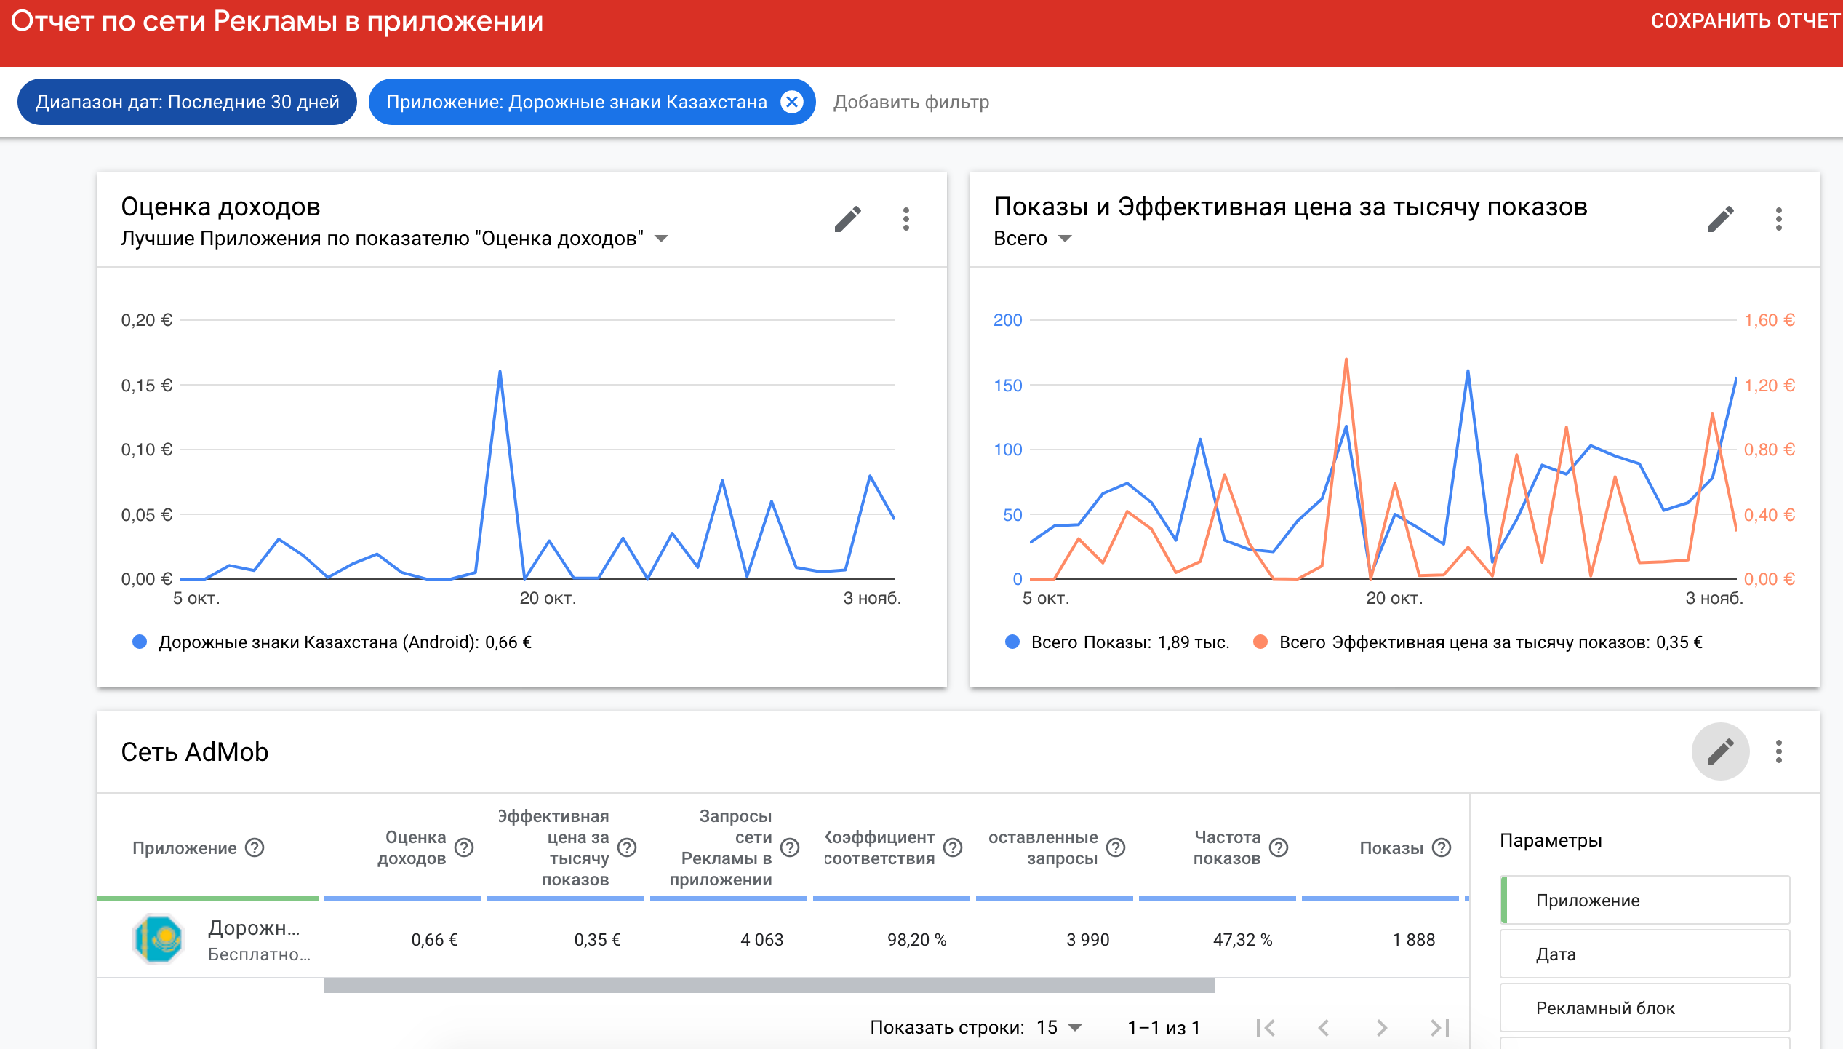Edit the Показы и Эффективная цена chart
This screenshot has width=1843, height=1049.
click(1721, 219)
